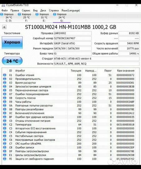Click status icon for Скорость поиска
141x169 pixels.
click(x=5, y=98)
